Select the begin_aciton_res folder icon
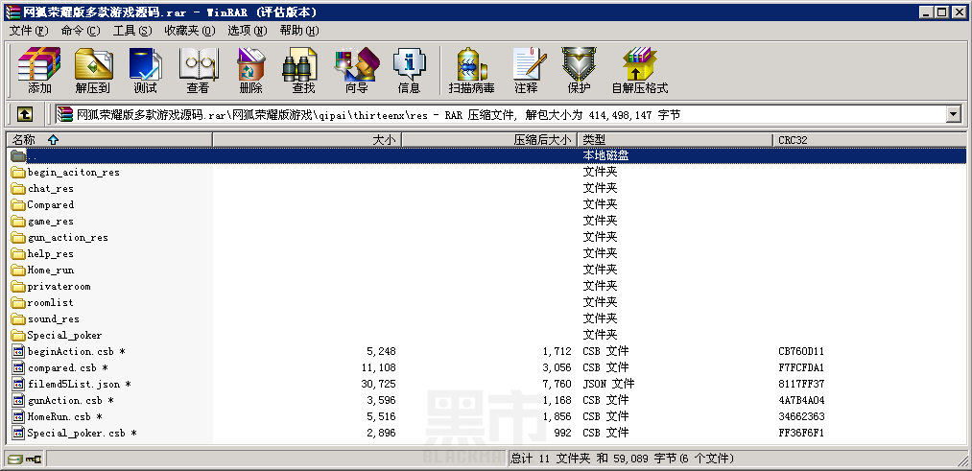Image resolution: width=972 pixels, height=471 pixels. pos(18,173)
